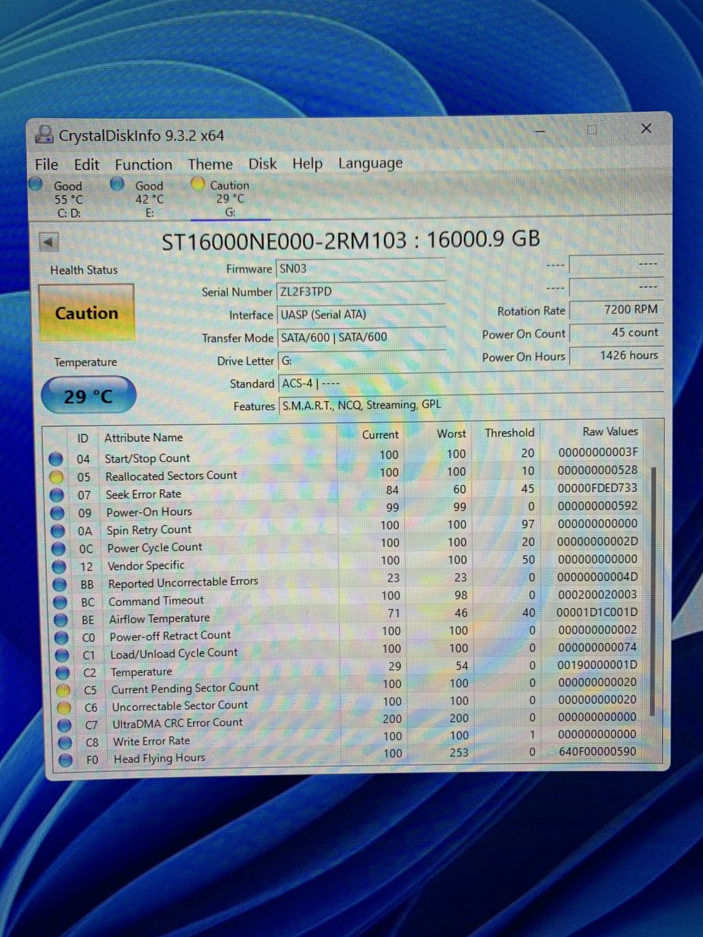Select the Current Pending Sector Count name

185,688
